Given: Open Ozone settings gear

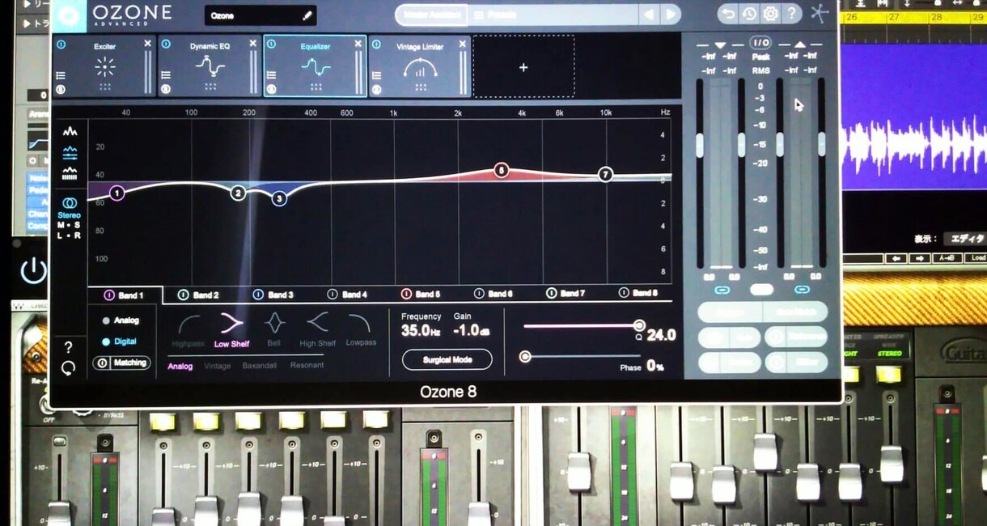Looking at the screenshot, I should click(x=771, y=14).
